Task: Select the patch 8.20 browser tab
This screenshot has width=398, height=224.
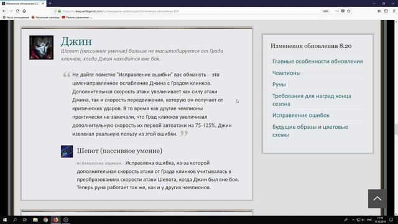Action: click(x=23, y=4)
